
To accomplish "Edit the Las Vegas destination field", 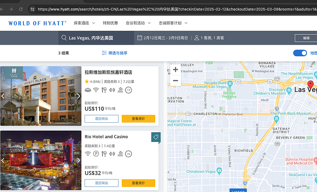I will 96,38.
